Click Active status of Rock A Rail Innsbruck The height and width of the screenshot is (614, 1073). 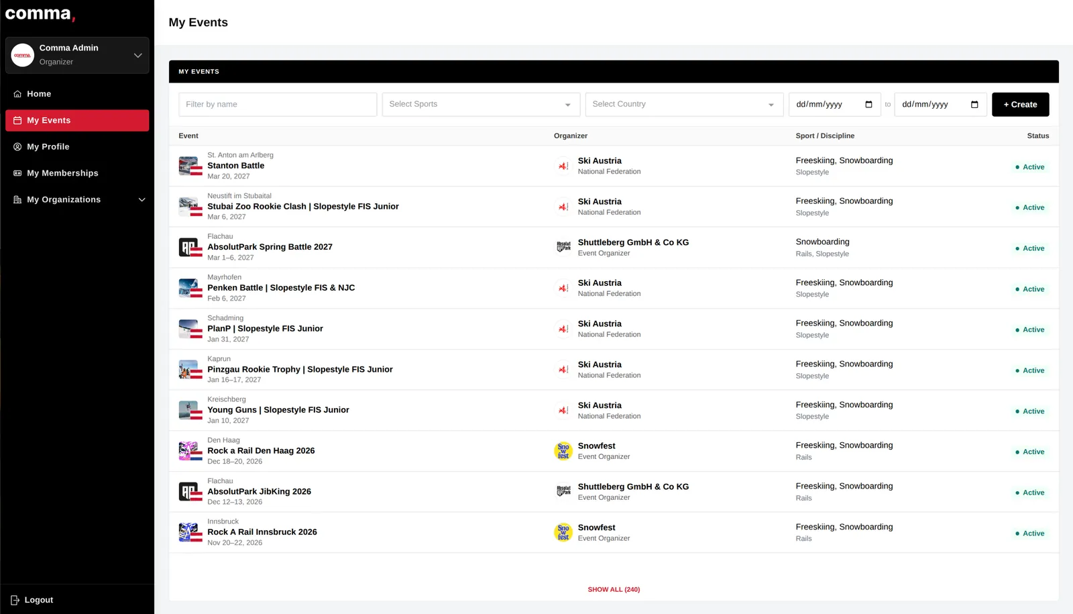pyautogui.click(x=1029, y=533)
